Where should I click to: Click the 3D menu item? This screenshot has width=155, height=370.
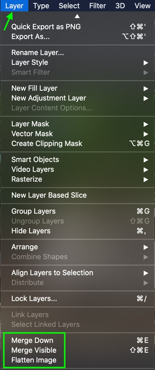120,6
